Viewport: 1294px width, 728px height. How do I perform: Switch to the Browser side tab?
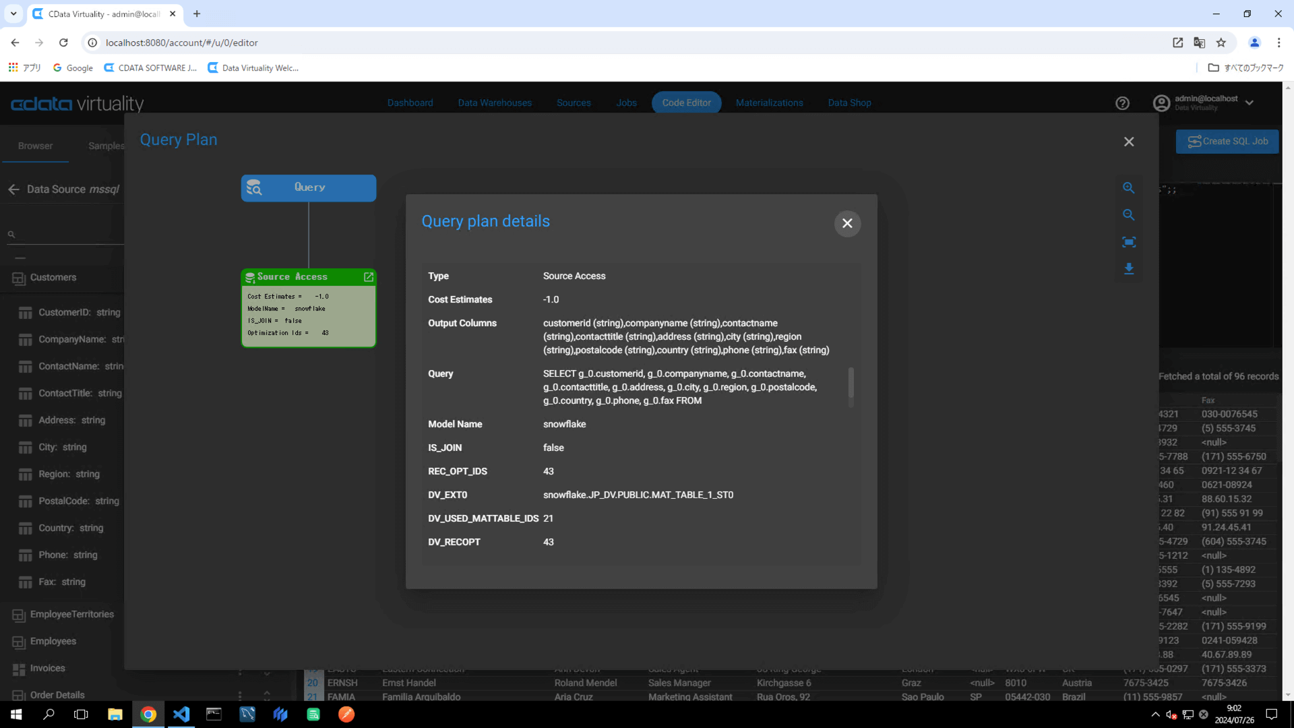(x=35, y=146)
